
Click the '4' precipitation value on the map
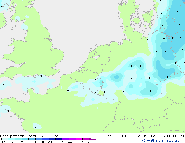[x=172, y=38]
